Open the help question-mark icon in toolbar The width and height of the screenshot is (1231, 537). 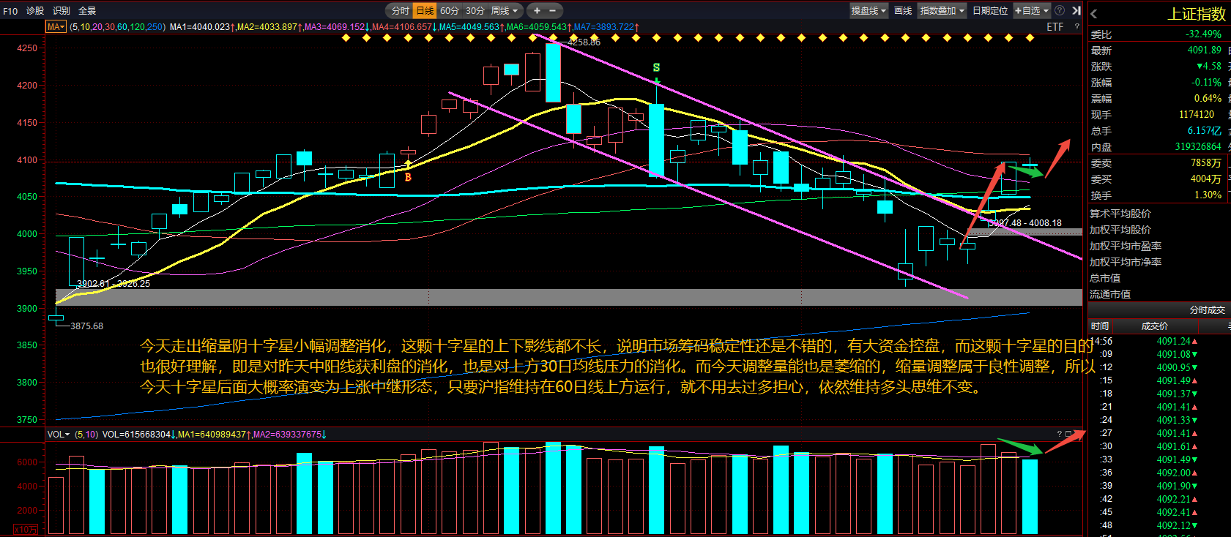coord(1060,10)
